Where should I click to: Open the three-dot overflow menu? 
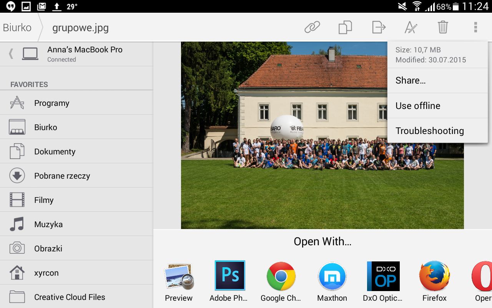(x=475, y=27)
